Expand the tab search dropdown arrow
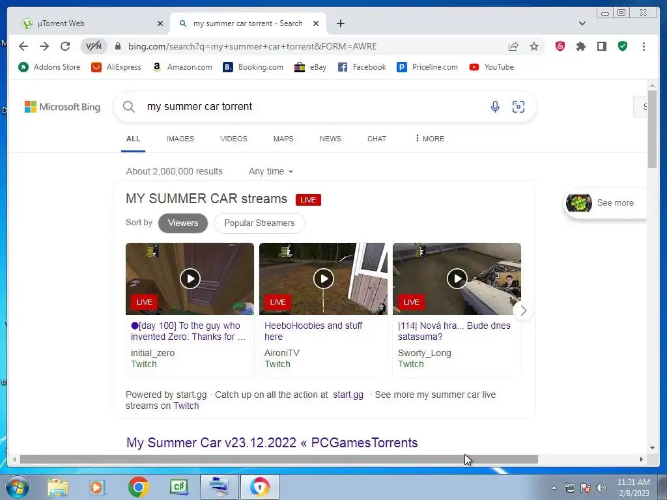 [582, 23]
